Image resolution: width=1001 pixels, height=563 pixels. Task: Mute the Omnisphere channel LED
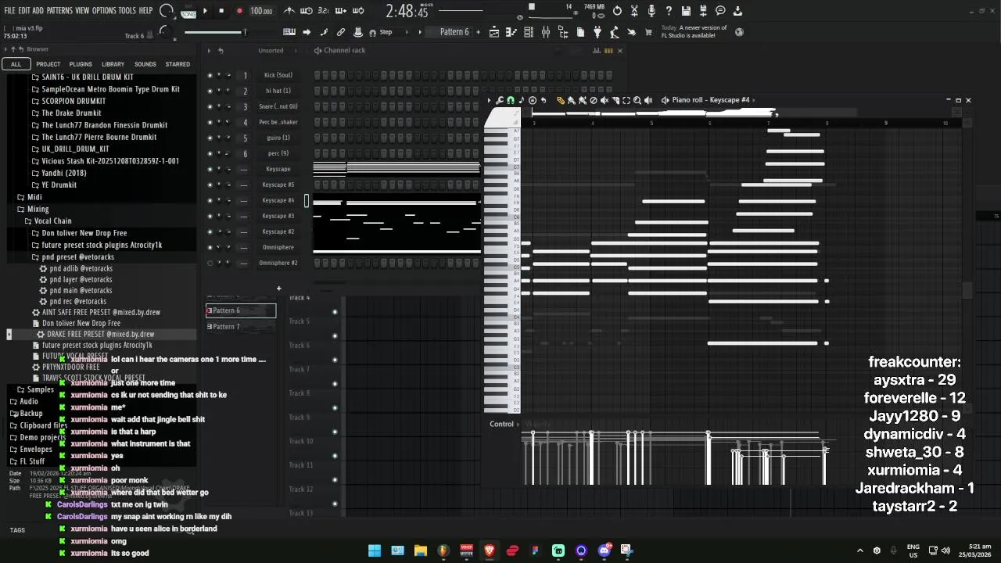210,248
